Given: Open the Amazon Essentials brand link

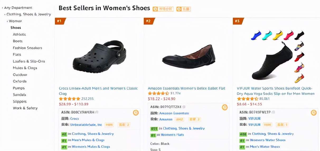Looking at the screenshot, I should 174,113.
